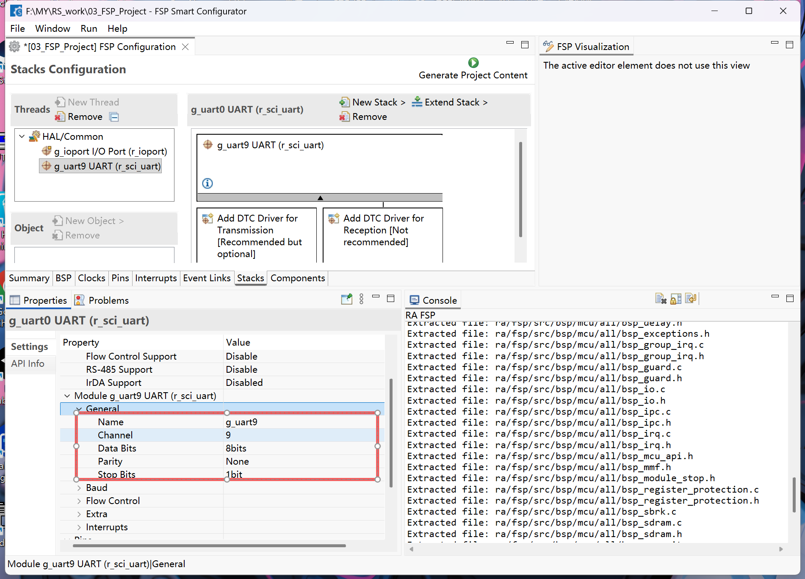Click the Add DTC Driver for Transmission icon
The width and height of the screenshot is (805, 579).
[207, 219]
